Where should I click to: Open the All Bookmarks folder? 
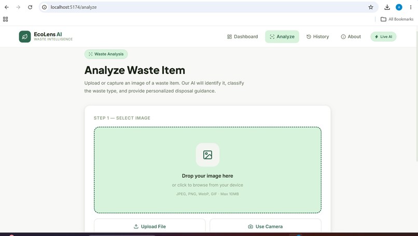click(397, 19)
